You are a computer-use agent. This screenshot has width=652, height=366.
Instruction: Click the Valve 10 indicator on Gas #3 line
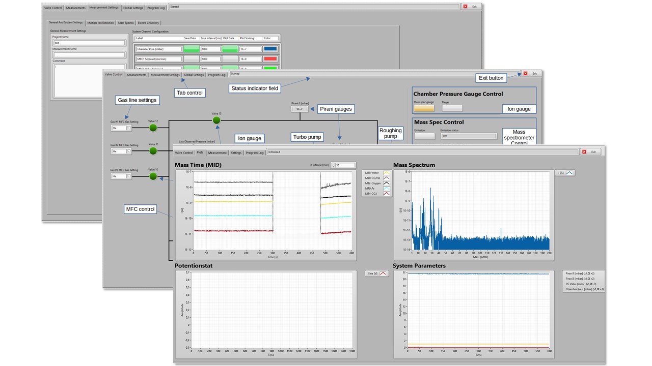153,176
